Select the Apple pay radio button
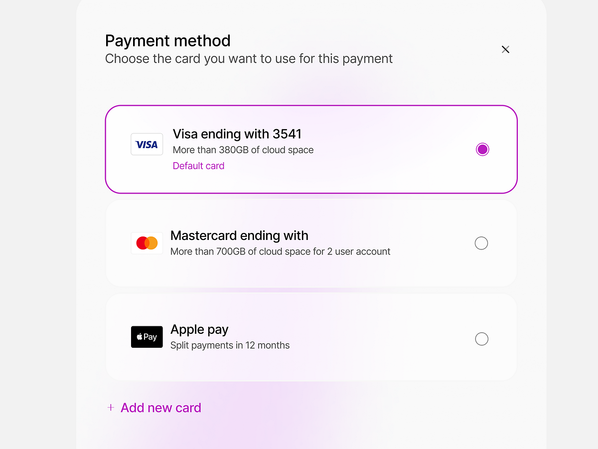 point(481,339)
